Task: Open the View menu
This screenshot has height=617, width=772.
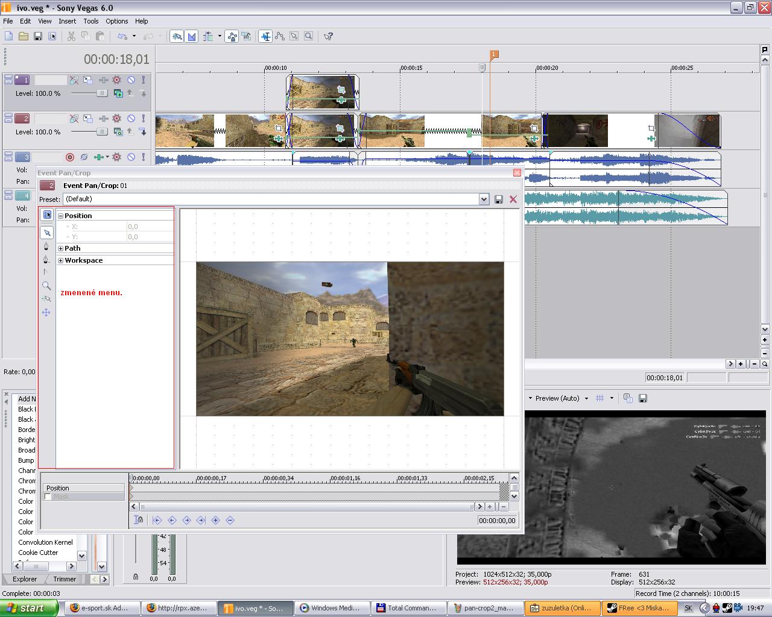Action: coord(45,21)
